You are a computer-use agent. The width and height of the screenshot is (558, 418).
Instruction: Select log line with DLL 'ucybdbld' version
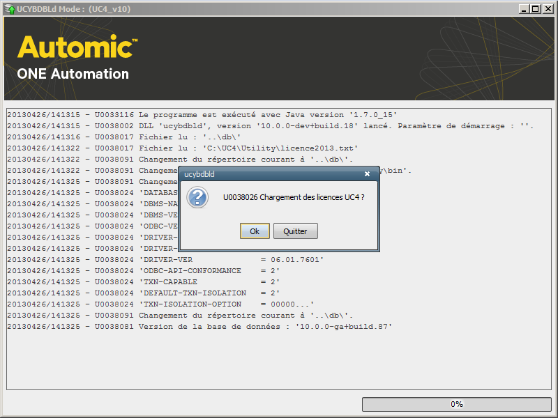coord(271,126)
